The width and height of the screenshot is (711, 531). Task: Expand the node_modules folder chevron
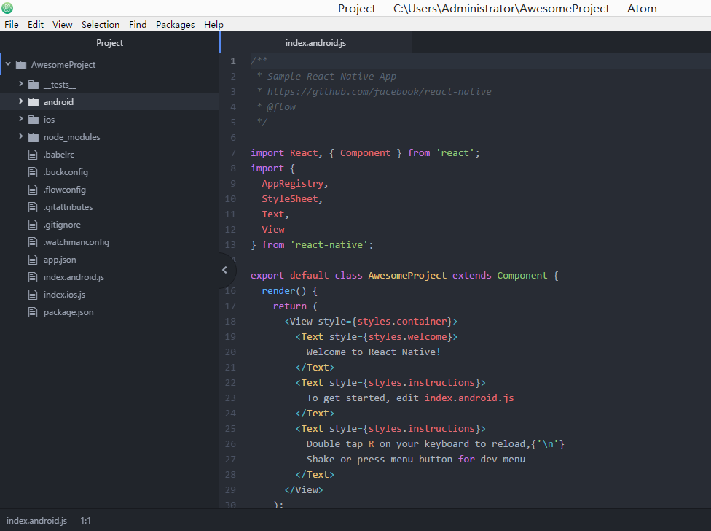[21, 136]
